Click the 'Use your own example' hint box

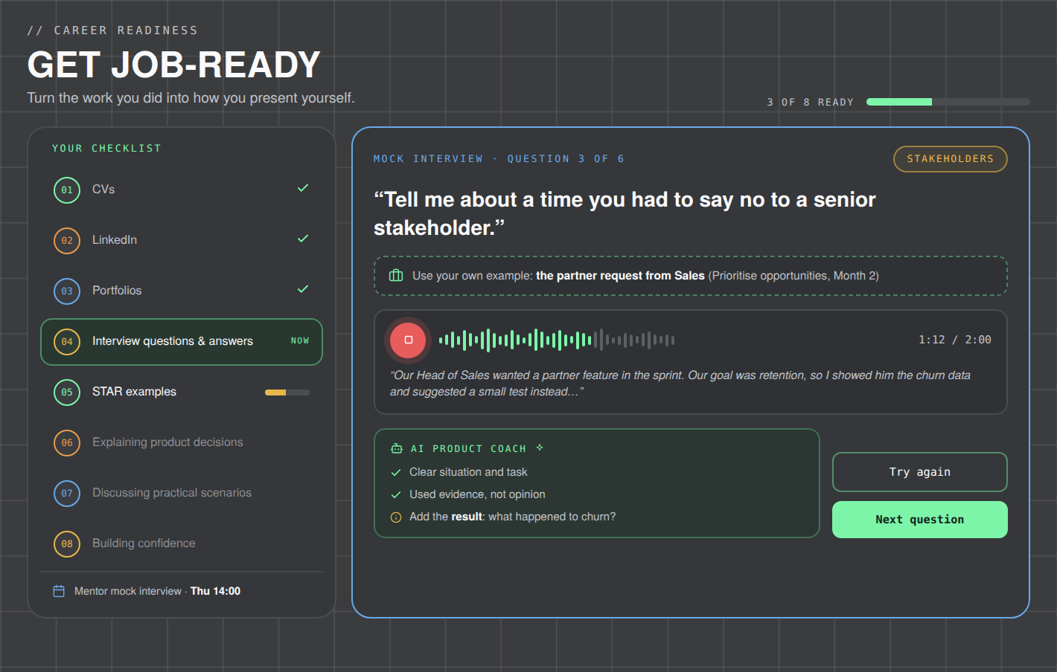690,276
